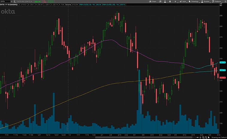Select the pointer cursor tool at bottom

(x=208, y=138)
